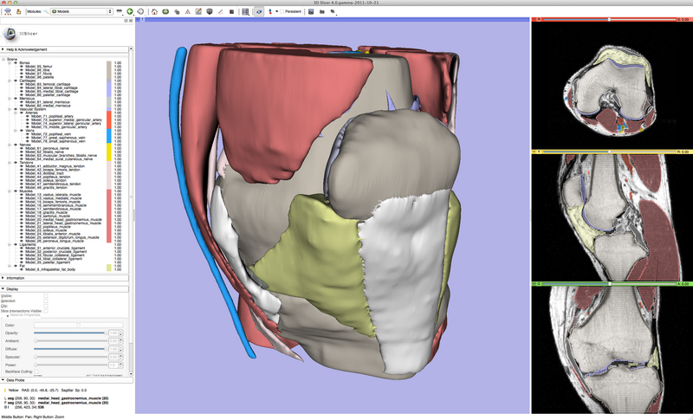Collapse the Display section
The height and width of the screenshot is (420, 693).
coord(64,289)
